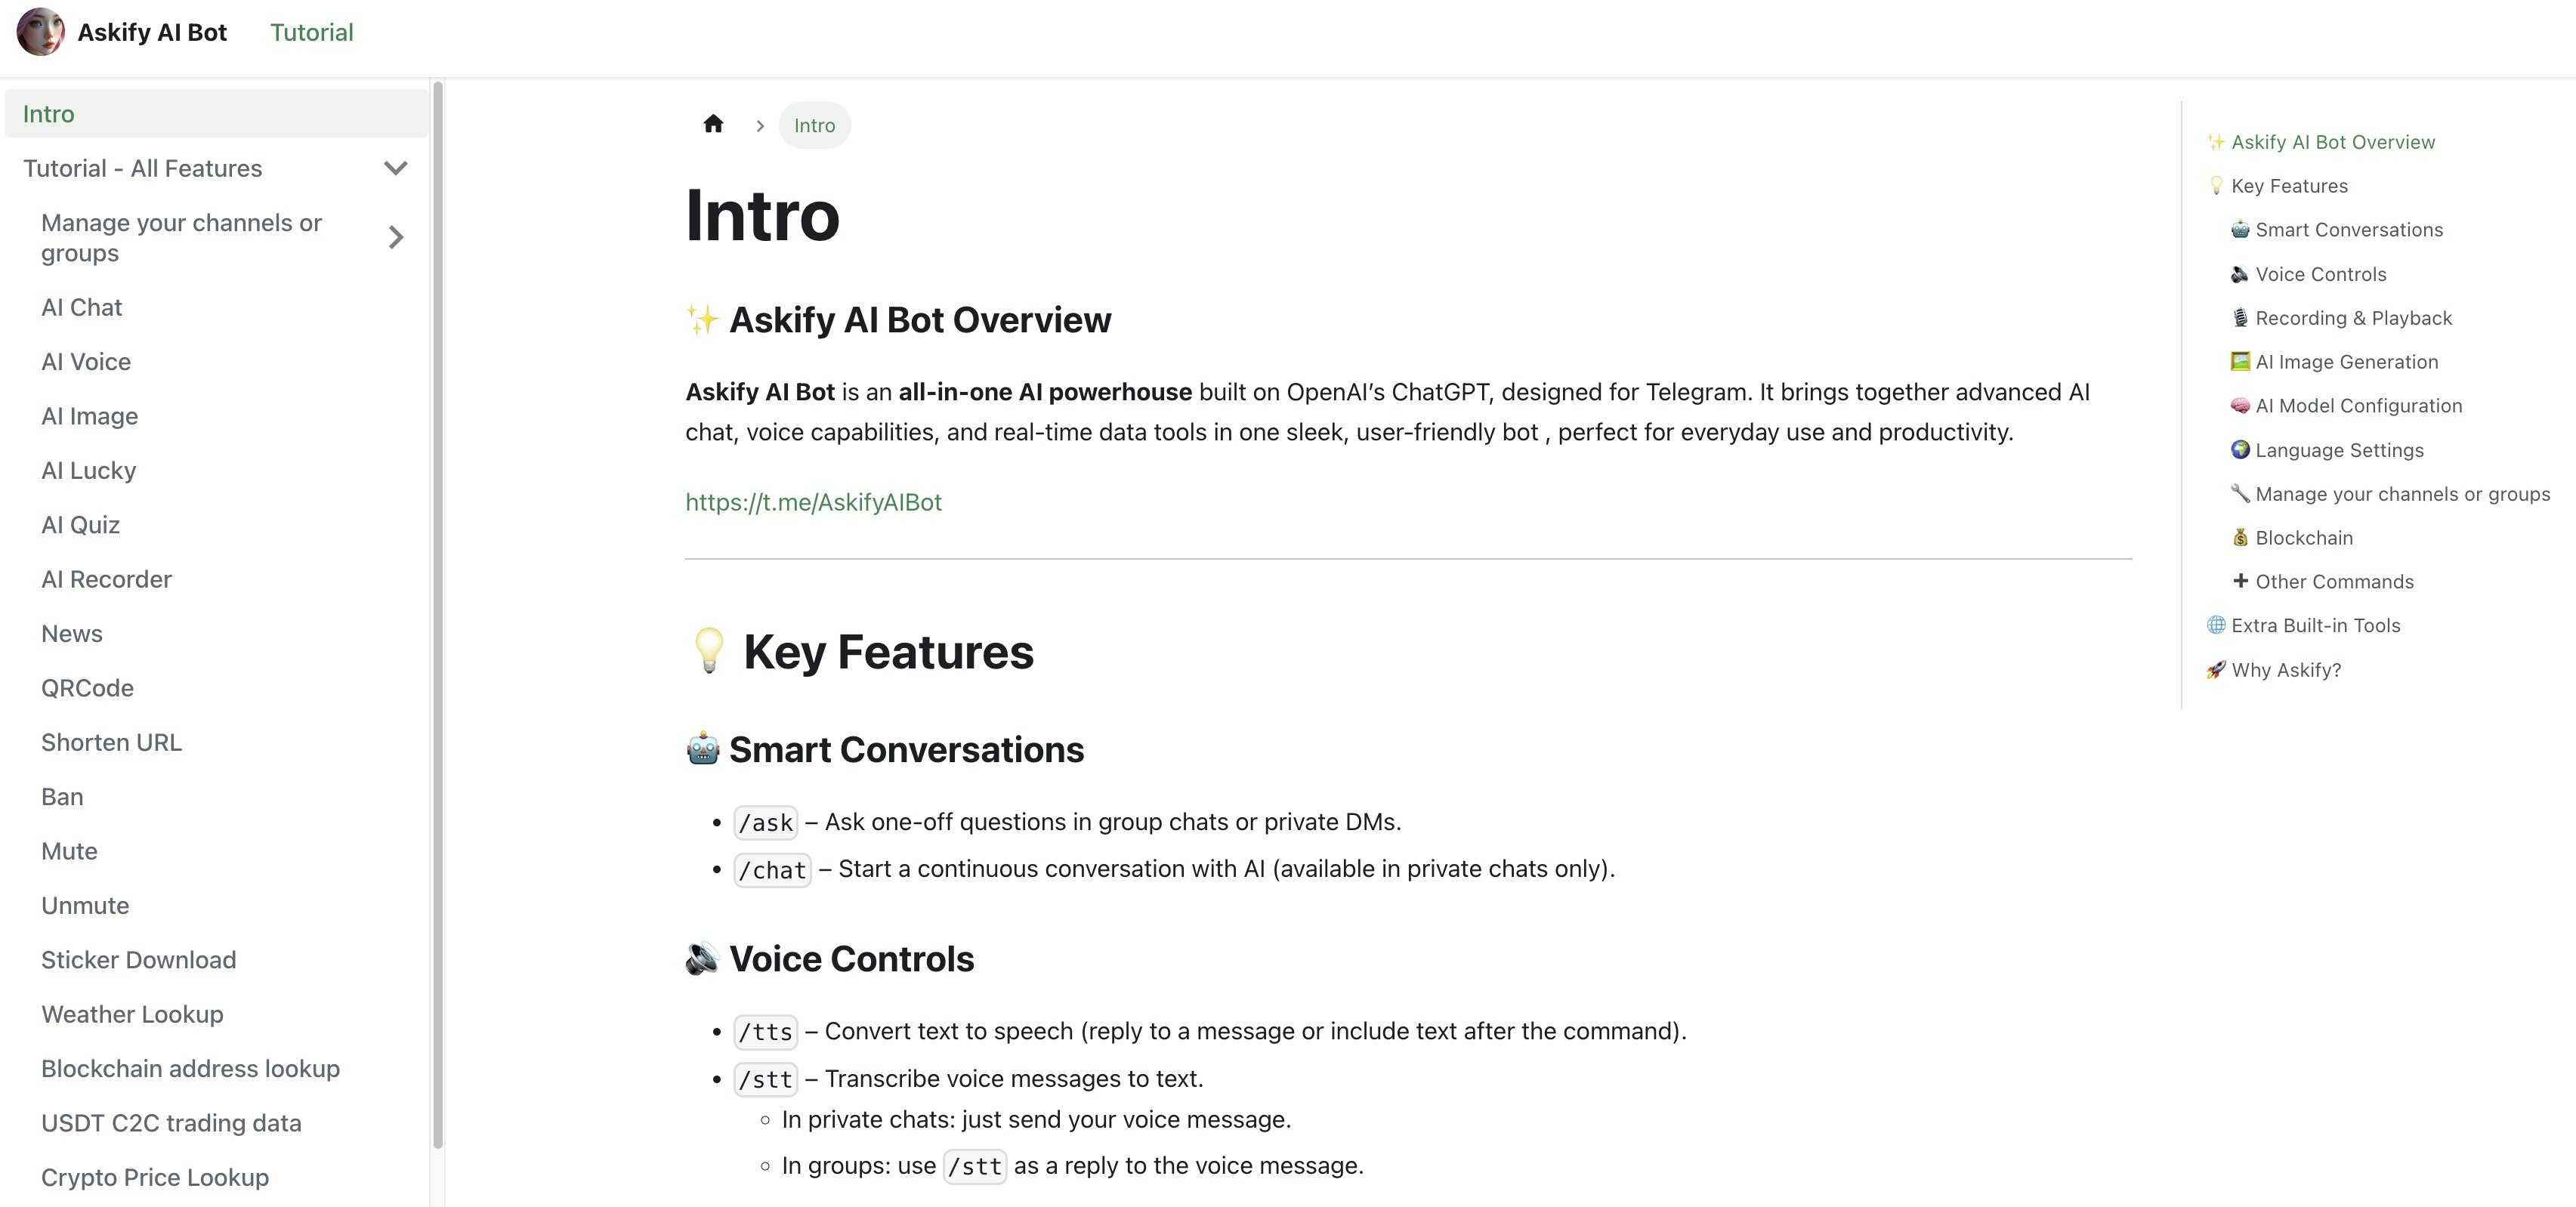2576x1207 pixels.
Task: Click the speaker emoji beside Voice Controls heading
Action: tap(702, 958)
